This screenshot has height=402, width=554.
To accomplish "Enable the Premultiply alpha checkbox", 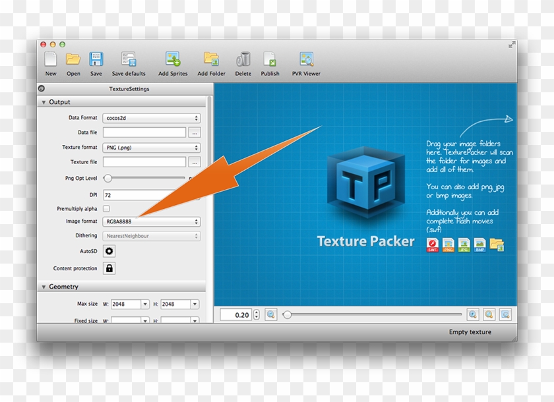I will (x=108, y=208).
